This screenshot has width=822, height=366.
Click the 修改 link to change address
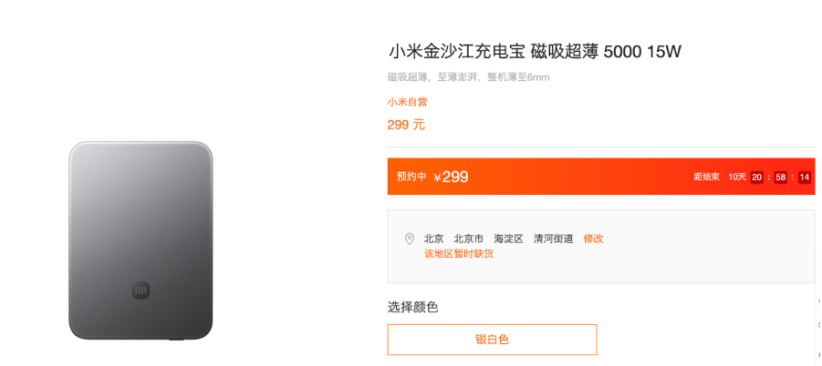pyautogui.click(x=593, y=239)
